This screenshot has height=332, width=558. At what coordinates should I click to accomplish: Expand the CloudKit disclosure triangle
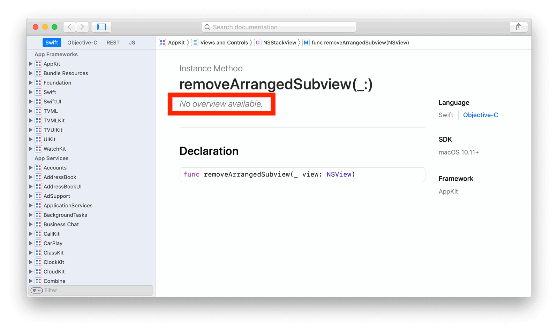coord(31,272)
